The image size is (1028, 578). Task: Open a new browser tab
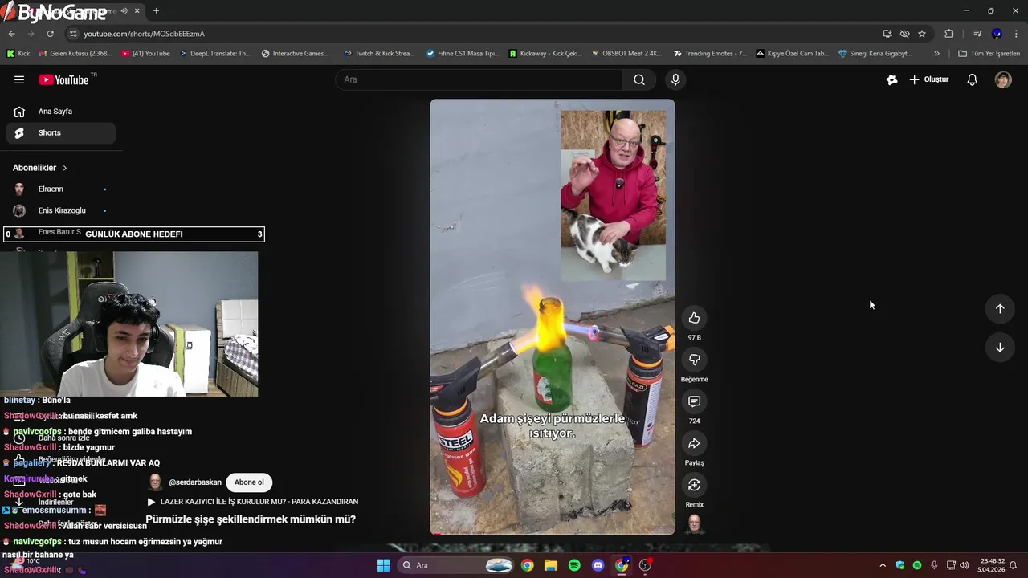tap(156, 11)
